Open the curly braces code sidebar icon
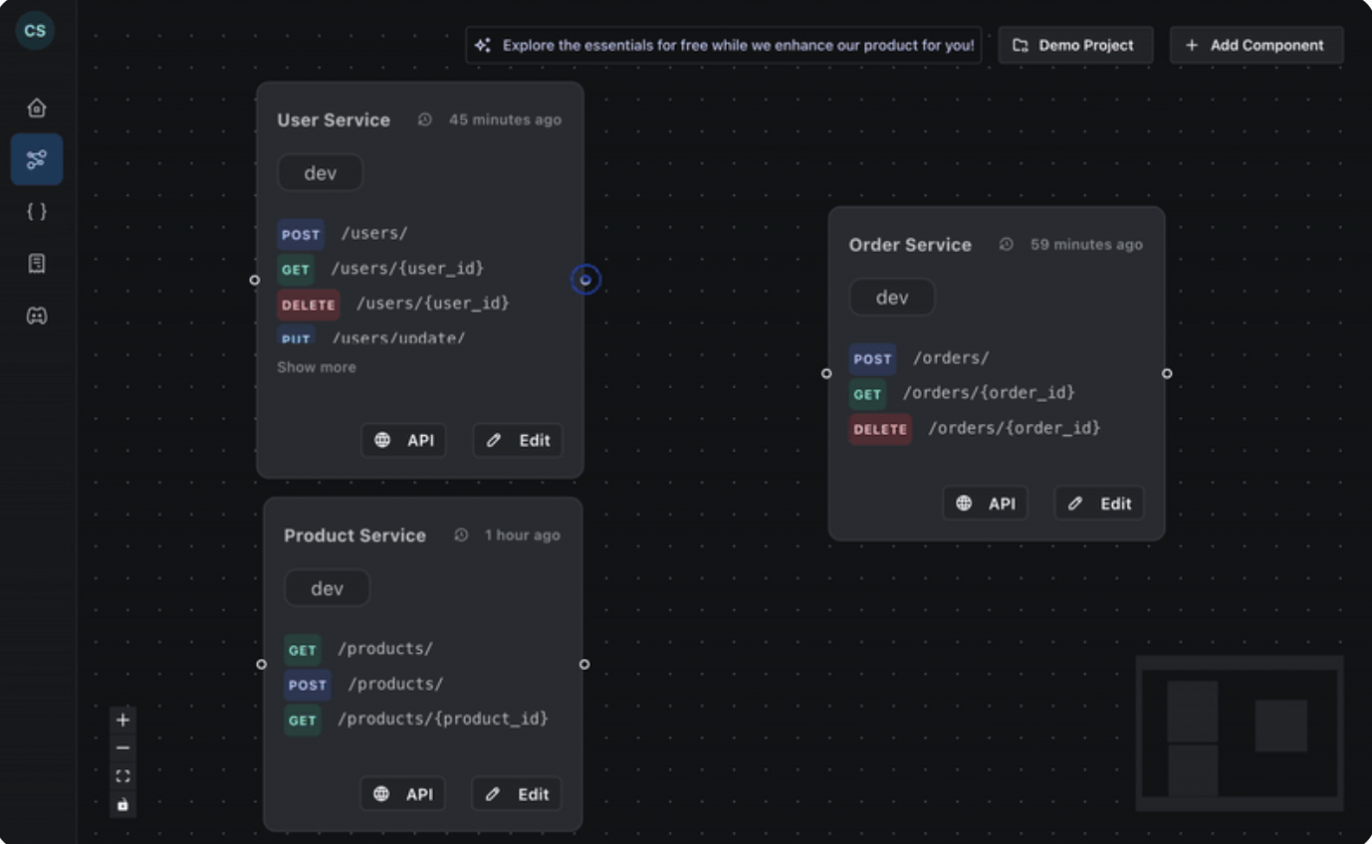1372x844 pixels. [x=37, y=211]
